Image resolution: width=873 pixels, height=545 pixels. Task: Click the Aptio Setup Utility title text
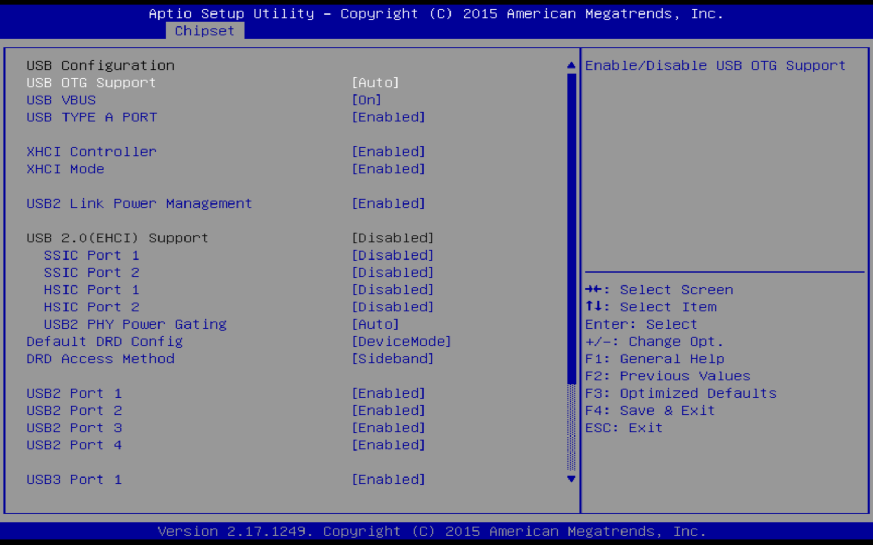tap(436, 13)
